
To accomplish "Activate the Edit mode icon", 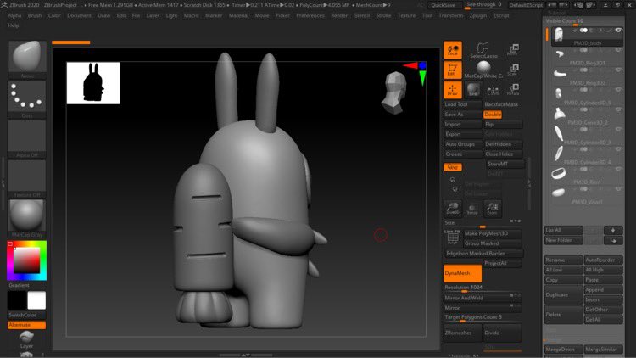I will (453, 70).
